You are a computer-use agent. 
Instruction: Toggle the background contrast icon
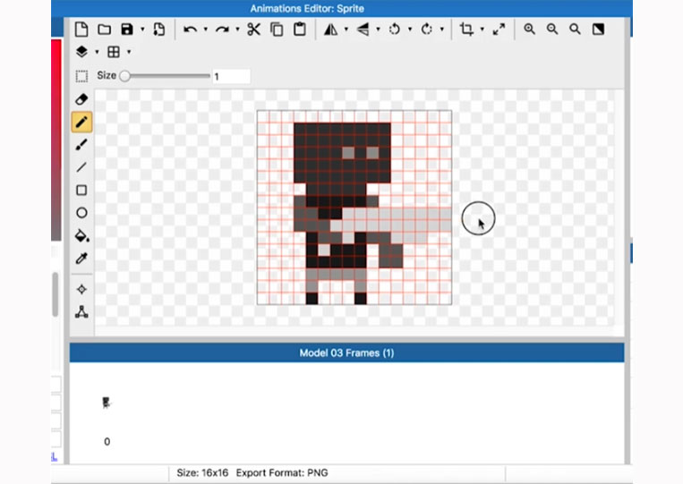tap(598, 30)
